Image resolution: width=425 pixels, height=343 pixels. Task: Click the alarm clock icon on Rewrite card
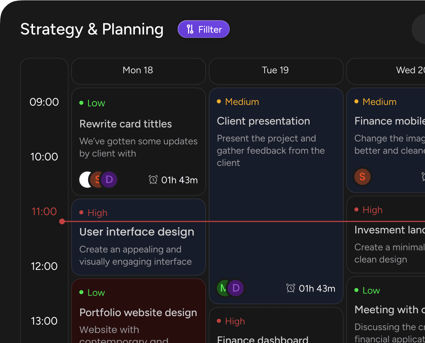[153, 180]
